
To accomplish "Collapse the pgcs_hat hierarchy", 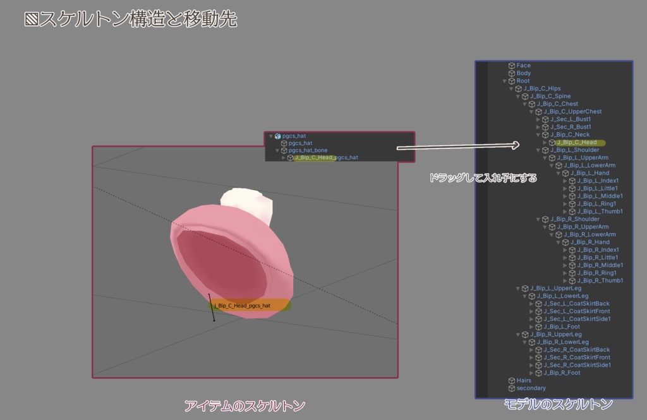I will 270,136.
